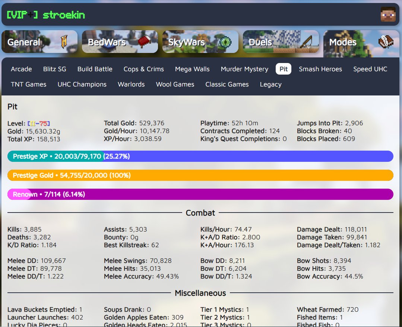Select the Build Battle tab

[x=95, y=69]
